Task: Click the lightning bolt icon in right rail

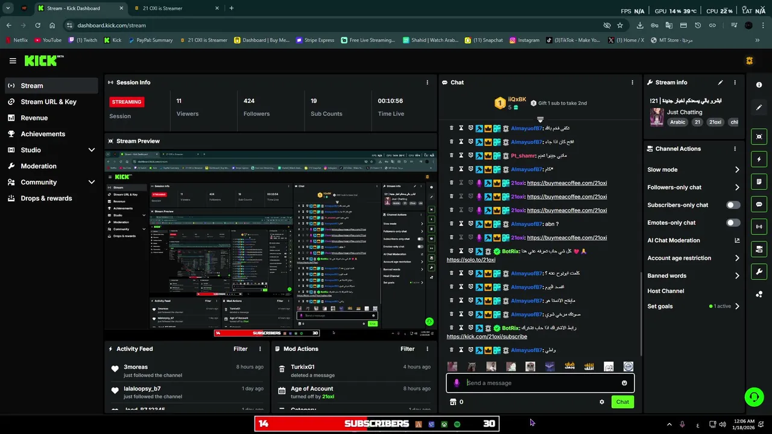Action: 759,159
